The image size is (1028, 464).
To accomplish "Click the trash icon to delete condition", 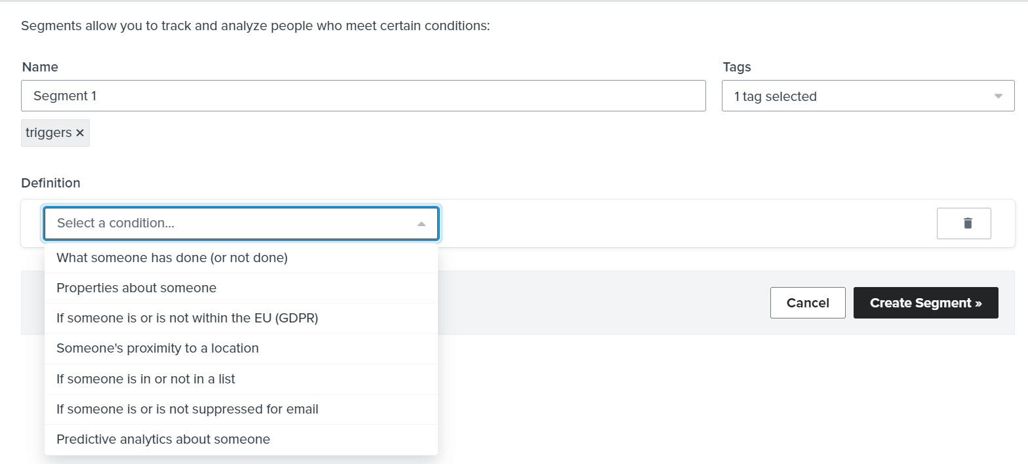I will click(x=967, y=223).
